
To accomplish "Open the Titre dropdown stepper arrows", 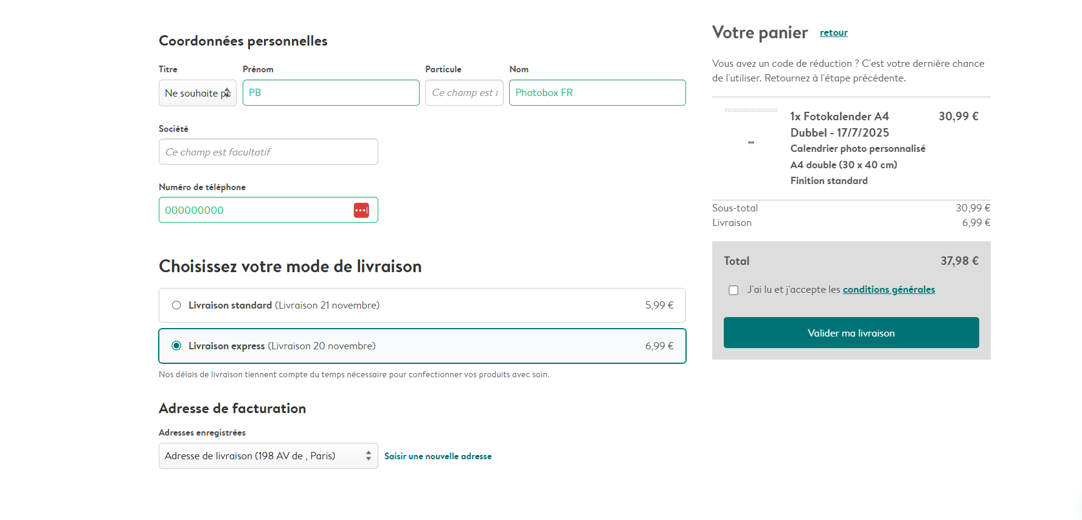I will pyautogui.click(x=226, y=92).
